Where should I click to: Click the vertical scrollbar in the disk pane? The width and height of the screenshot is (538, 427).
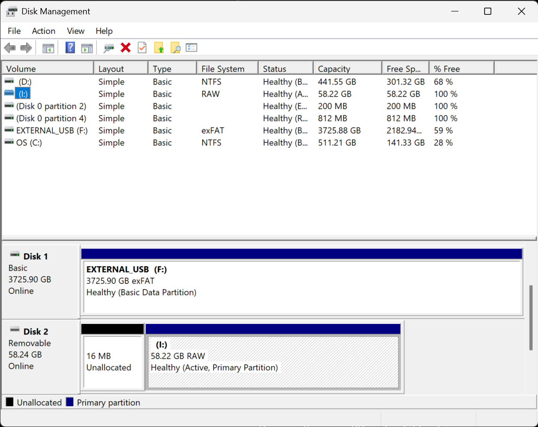click(531, 318)
